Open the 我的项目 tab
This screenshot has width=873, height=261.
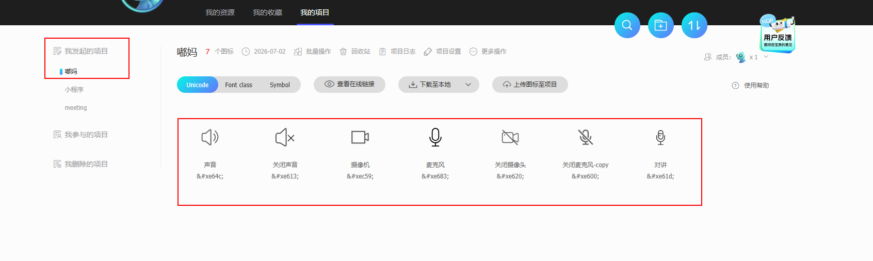(x=315, y=12)
